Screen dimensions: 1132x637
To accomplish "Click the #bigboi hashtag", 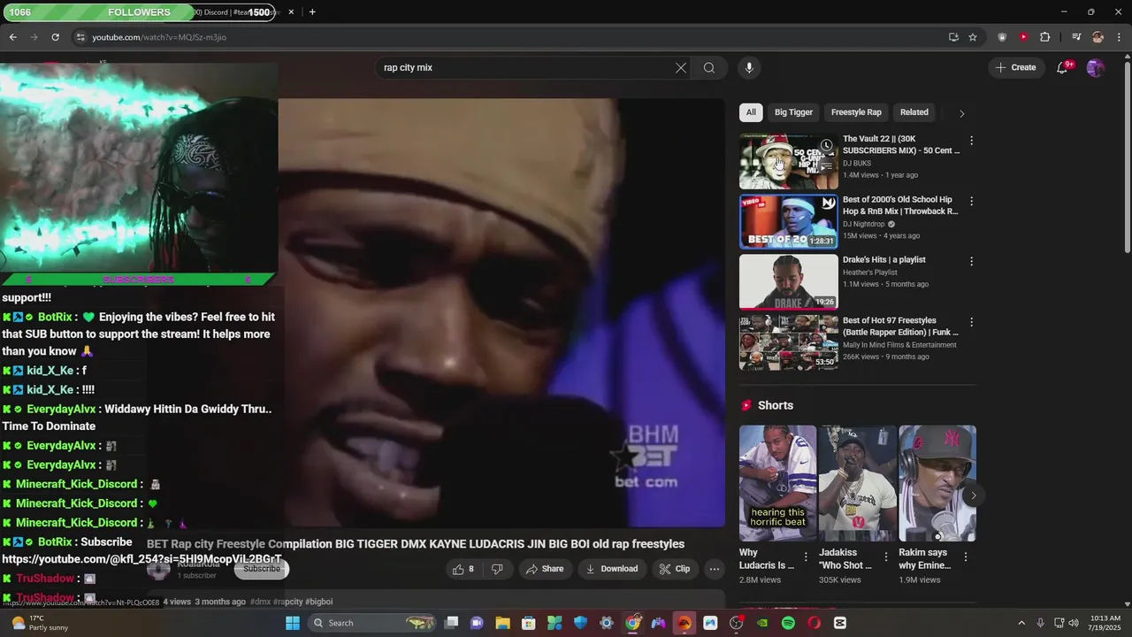I will pos(319,602).
